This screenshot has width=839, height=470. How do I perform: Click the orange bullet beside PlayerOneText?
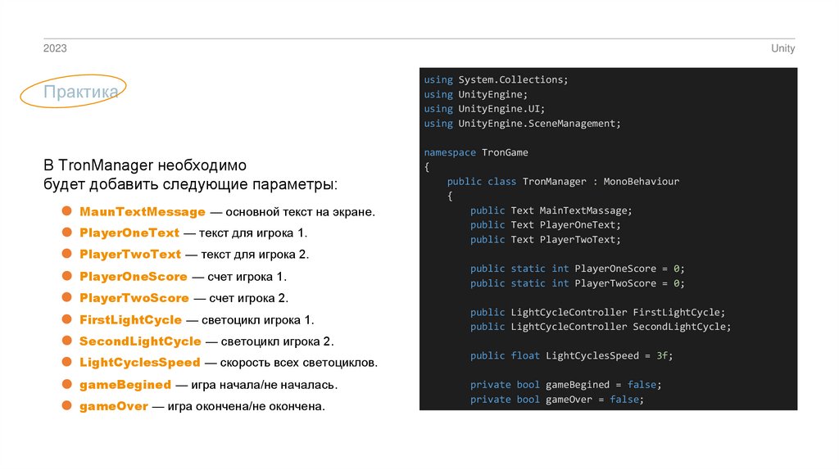[69, 233]
